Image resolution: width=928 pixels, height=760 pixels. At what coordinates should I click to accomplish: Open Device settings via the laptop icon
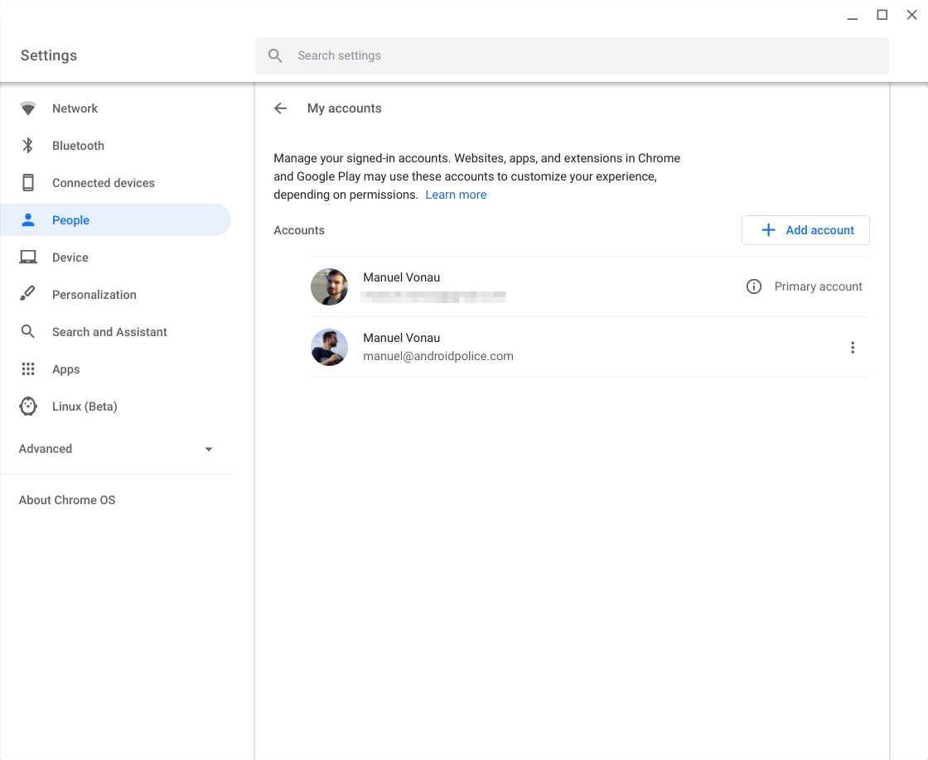click(x=28, y=257)
